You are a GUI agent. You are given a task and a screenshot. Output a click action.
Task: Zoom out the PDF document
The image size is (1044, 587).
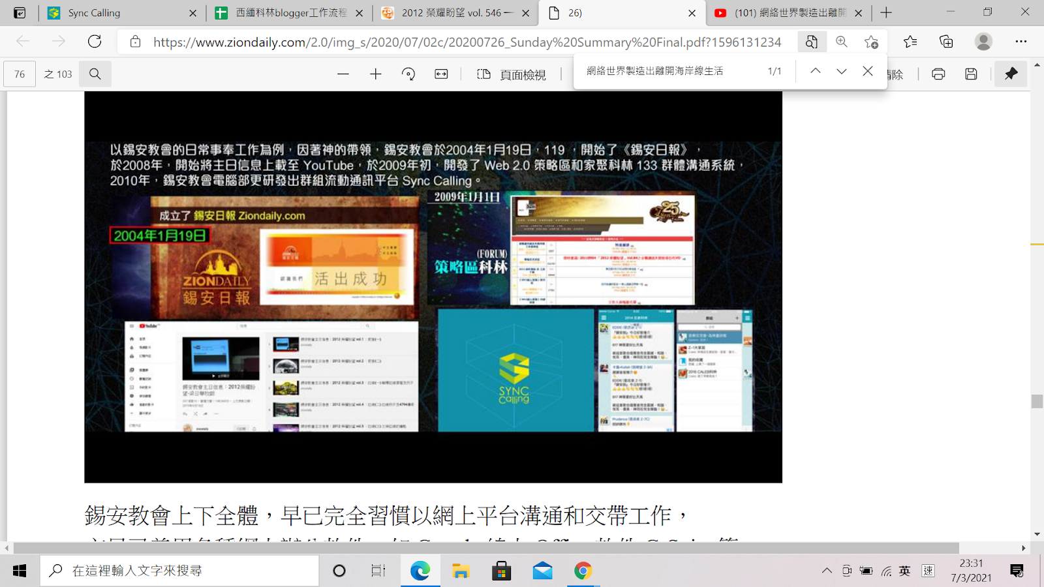point(343,74)
